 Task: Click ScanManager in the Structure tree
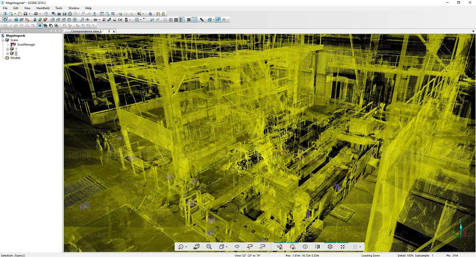tap(26, 44)
